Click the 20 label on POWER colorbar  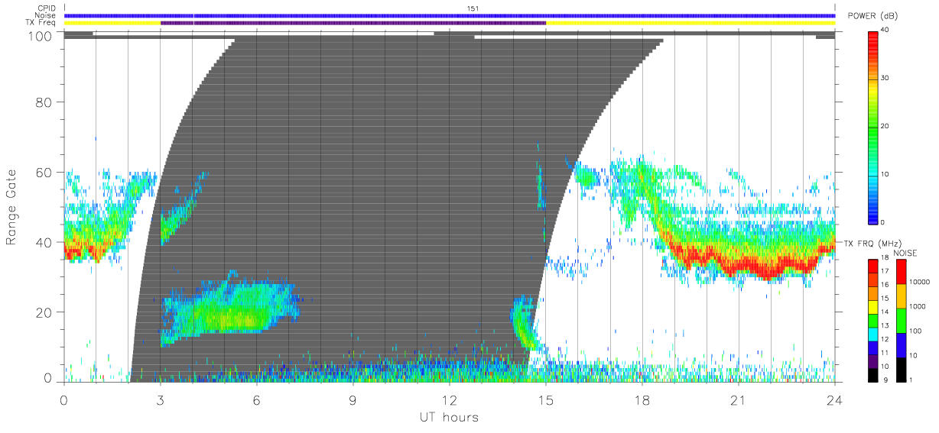click(885, 126)
